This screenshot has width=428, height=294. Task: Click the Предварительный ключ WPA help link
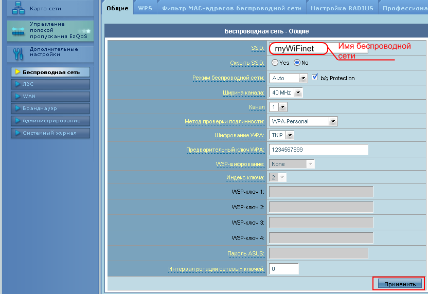click(x=225, y=150)
